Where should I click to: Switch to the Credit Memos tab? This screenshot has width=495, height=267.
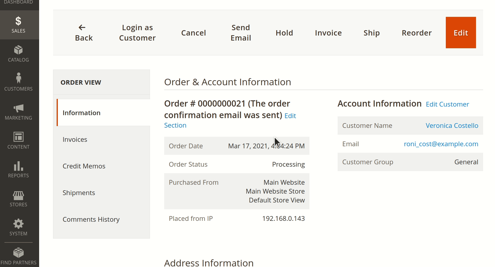tap(84, 166)
